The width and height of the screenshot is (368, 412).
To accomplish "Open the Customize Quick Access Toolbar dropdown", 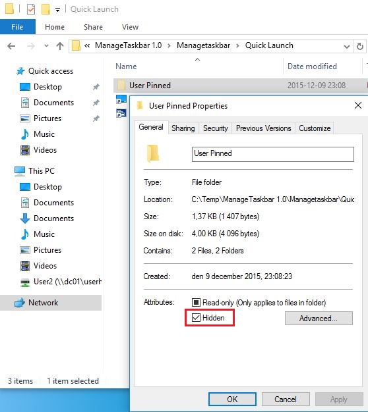I will (57, 10).
